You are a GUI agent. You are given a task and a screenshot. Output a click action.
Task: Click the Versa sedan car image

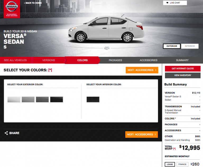106,29
